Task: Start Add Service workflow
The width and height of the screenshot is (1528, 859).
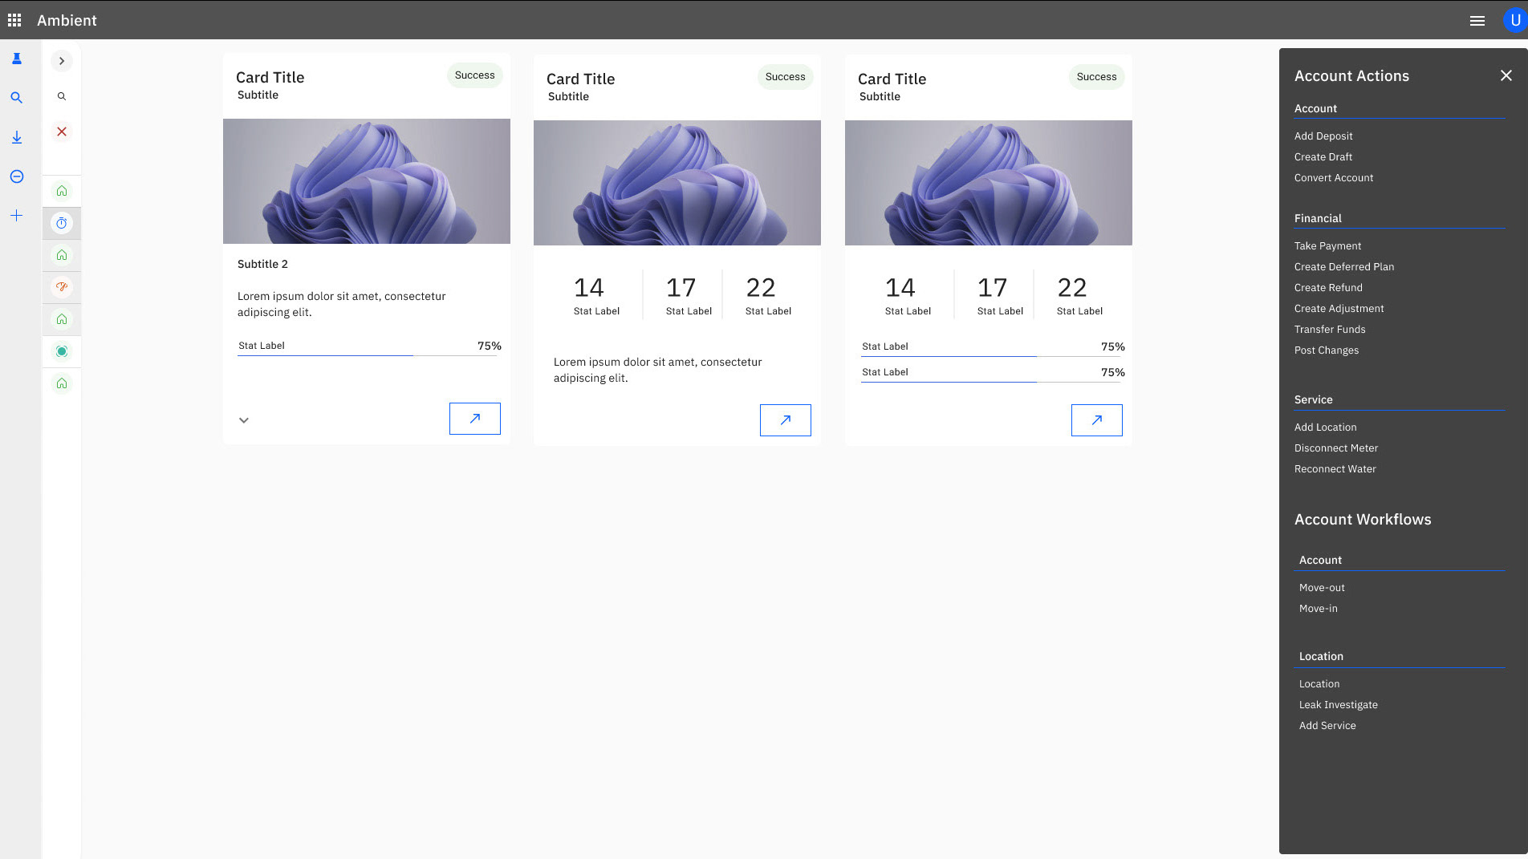Action: tap(1327, 726)
